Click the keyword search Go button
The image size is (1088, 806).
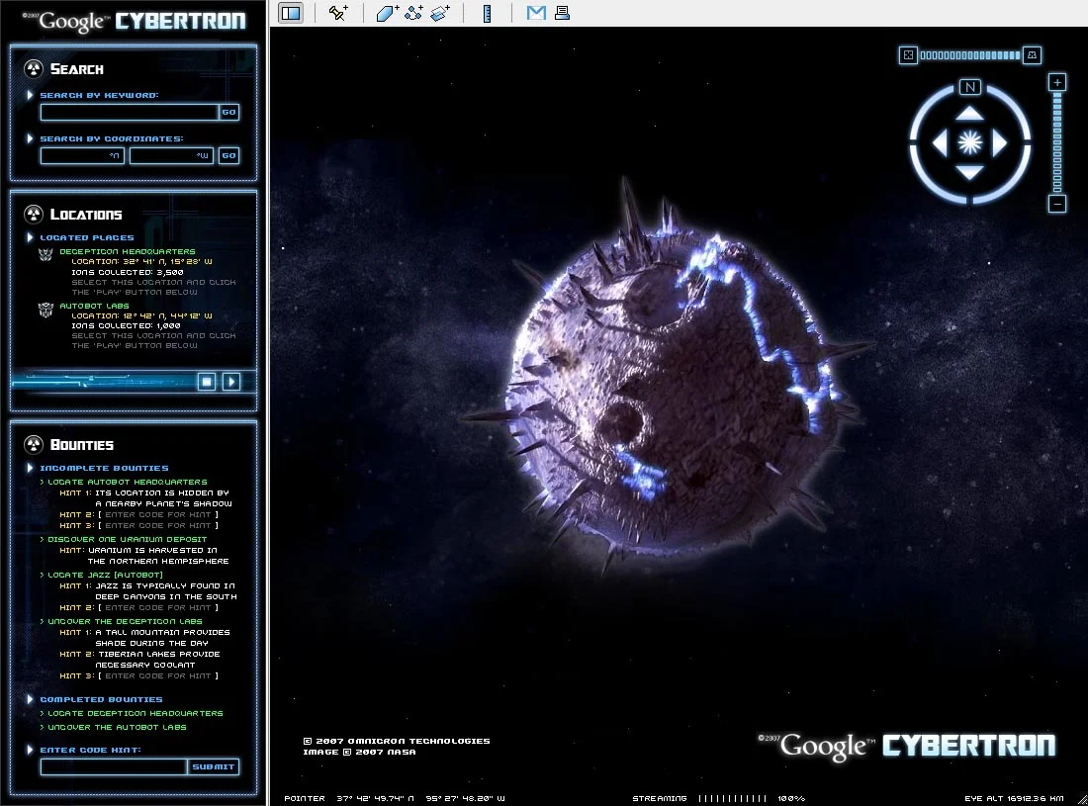(229, 112)
